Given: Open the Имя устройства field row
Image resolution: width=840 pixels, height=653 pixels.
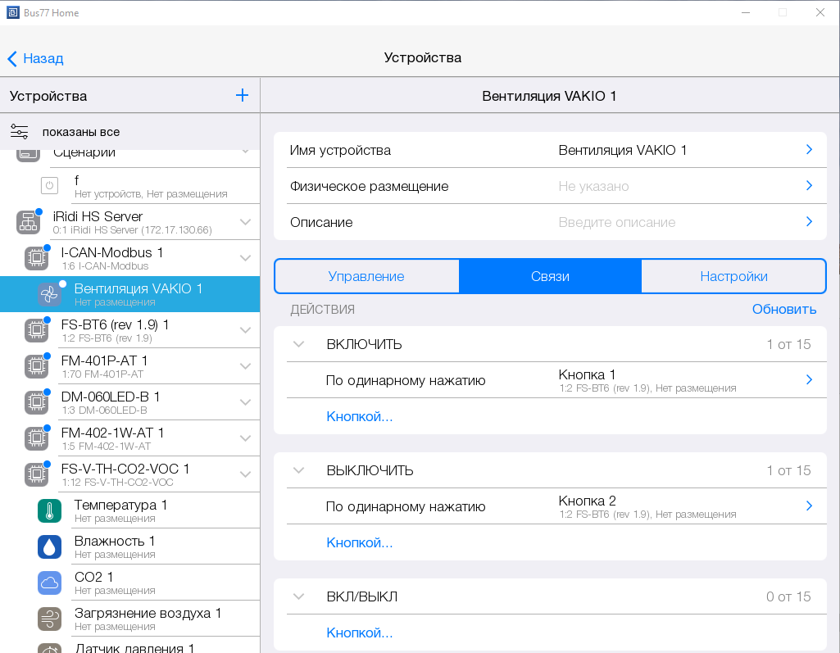Looking at the screenshot, I should pyautogui.click(x=550, y=150).
